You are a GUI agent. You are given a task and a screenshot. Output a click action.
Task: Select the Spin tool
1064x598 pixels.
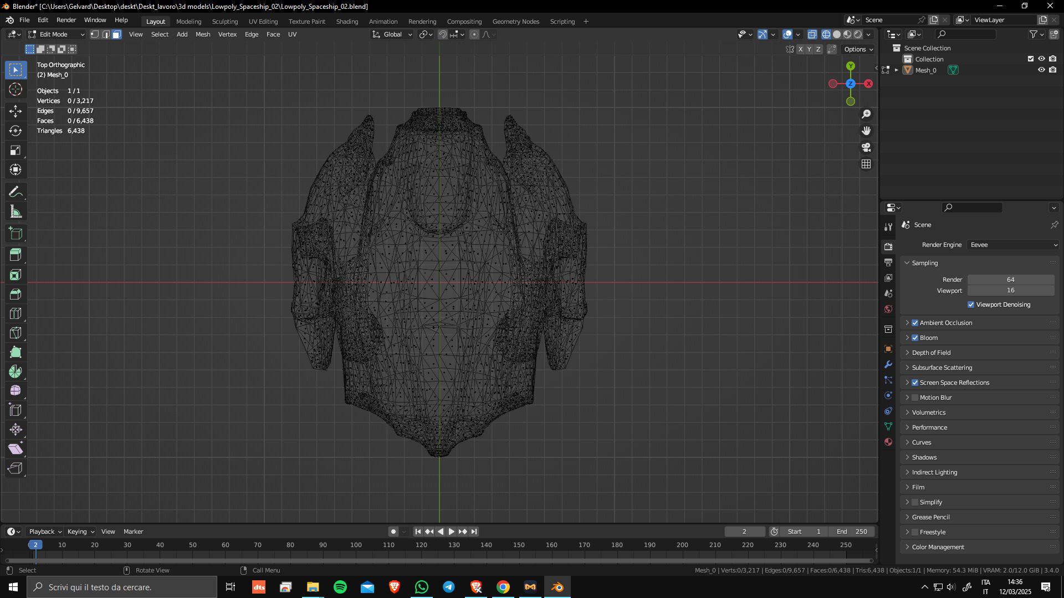[x=16, y=372]
